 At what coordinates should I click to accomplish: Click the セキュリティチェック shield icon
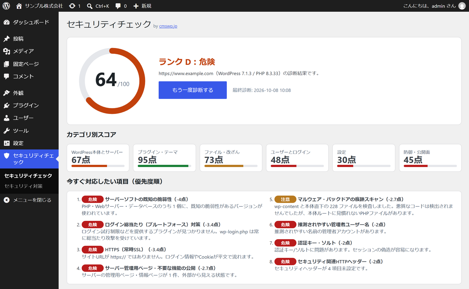point(7,156)
